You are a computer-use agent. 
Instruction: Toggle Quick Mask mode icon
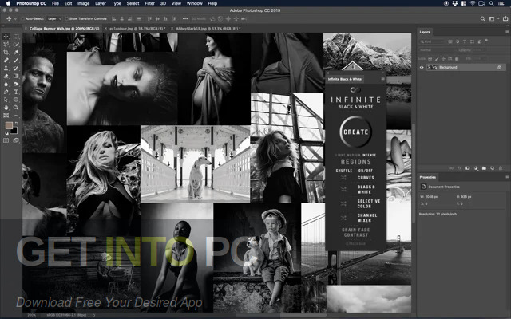[x=6, y=140]
